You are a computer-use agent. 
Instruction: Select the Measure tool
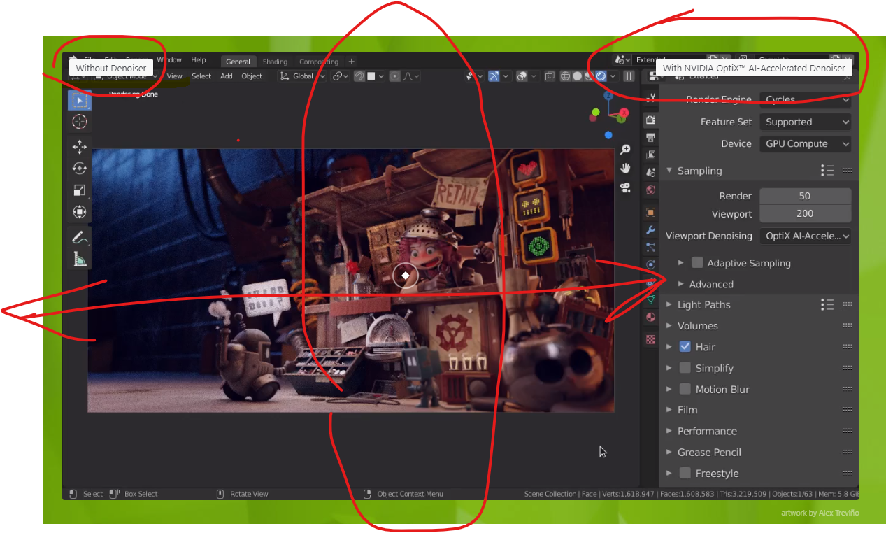point(79,259)
